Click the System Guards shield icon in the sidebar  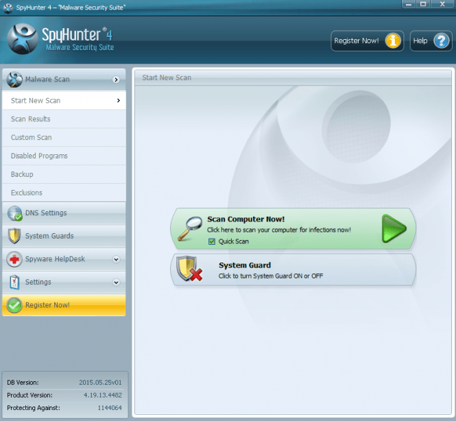(x=14, y=236)
